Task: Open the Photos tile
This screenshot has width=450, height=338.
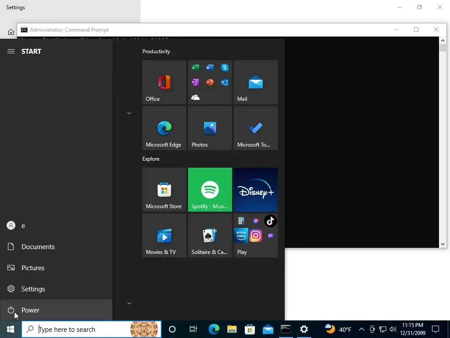Action: pos(210,128)
